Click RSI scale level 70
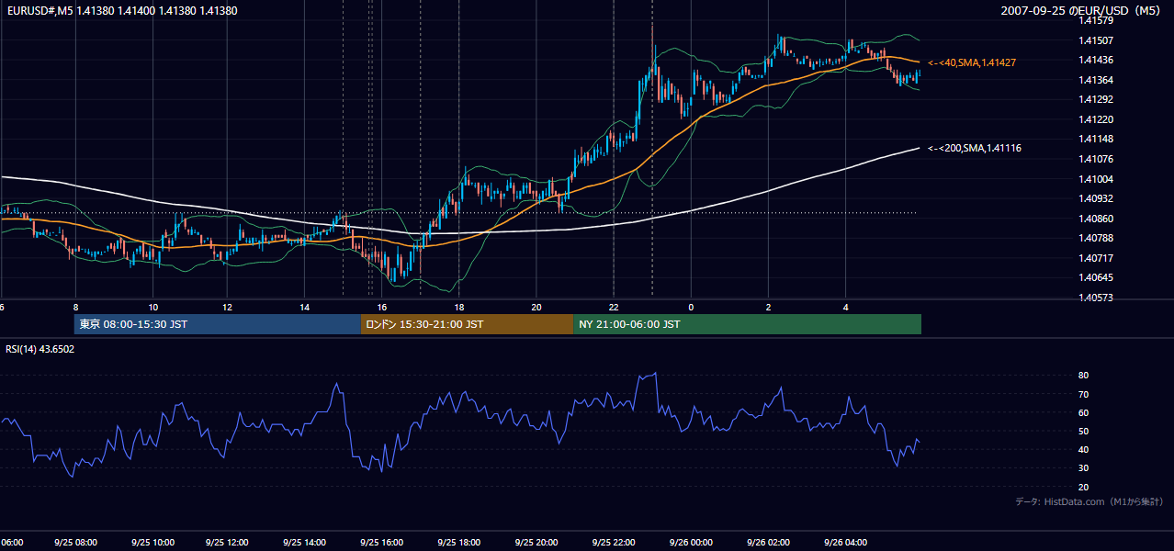This screenshot has height=551, width=1174. pos(1084,395)
